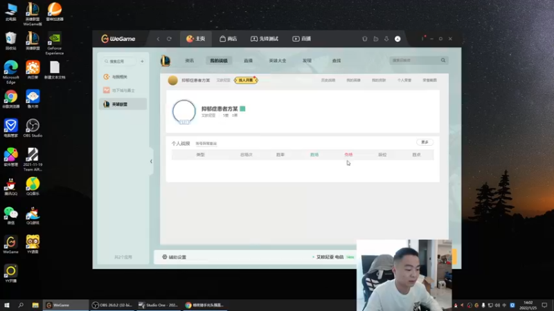This screenshot has width=554, height=311.
Task: Open 辅助设置 at the bottom bar
Action: click(x=175, y=257)
